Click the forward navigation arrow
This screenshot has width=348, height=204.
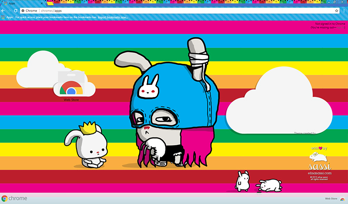pyautogui.click(x=9, y=10)
